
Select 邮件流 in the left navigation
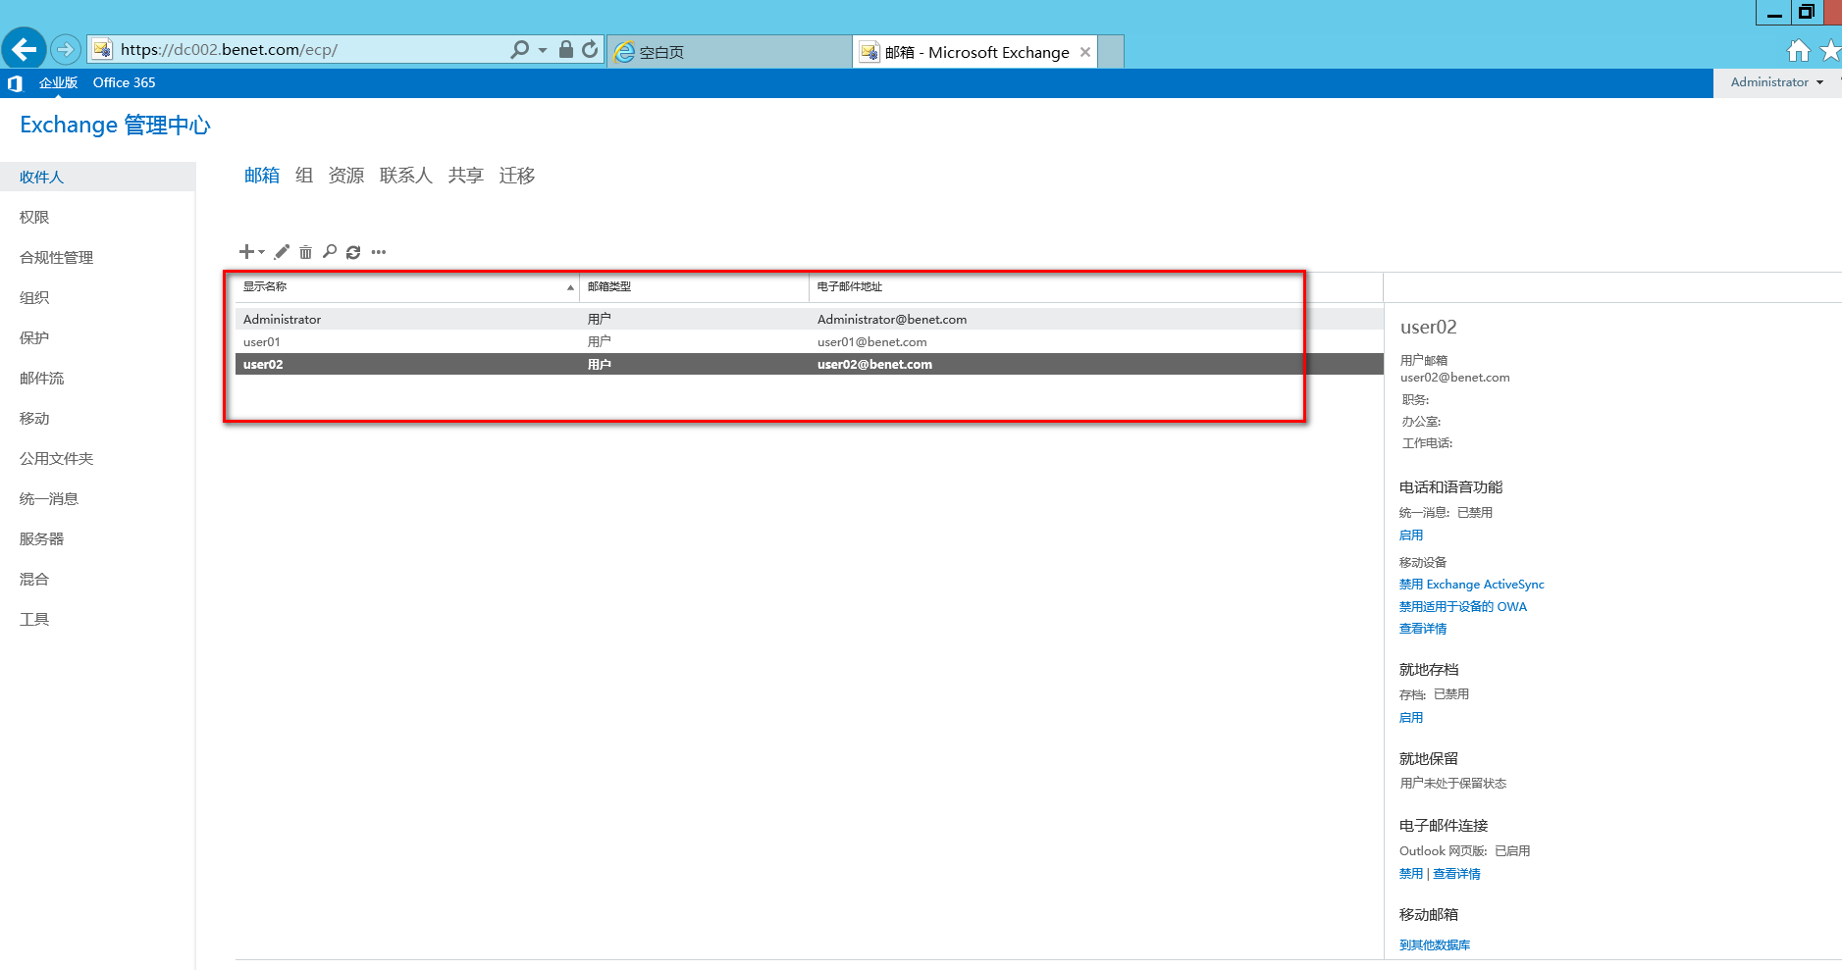(41, 379)
